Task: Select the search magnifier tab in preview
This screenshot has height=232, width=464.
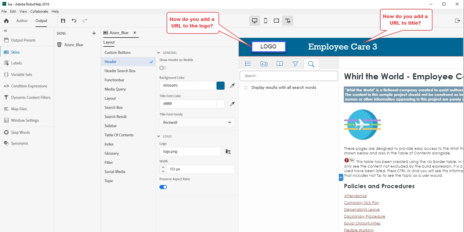Action: tap(311, 64)
